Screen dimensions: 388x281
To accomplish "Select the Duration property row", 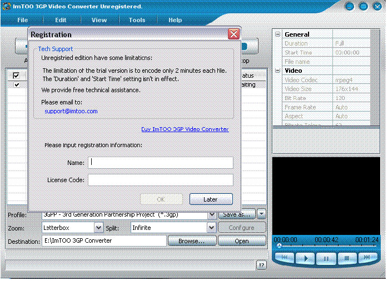I will coord(326,43).
